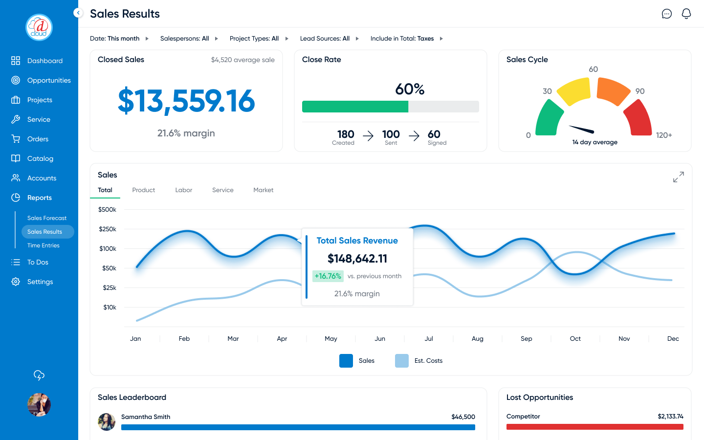Go to Dashboard in the sidebar
This screenshot has width=704, height=440.
(x=45, y=61)
